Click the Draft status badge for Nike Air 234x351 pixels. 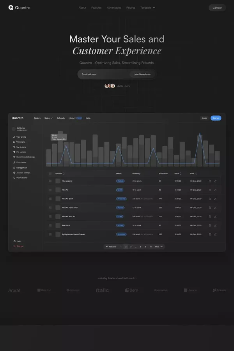(120, 190)
